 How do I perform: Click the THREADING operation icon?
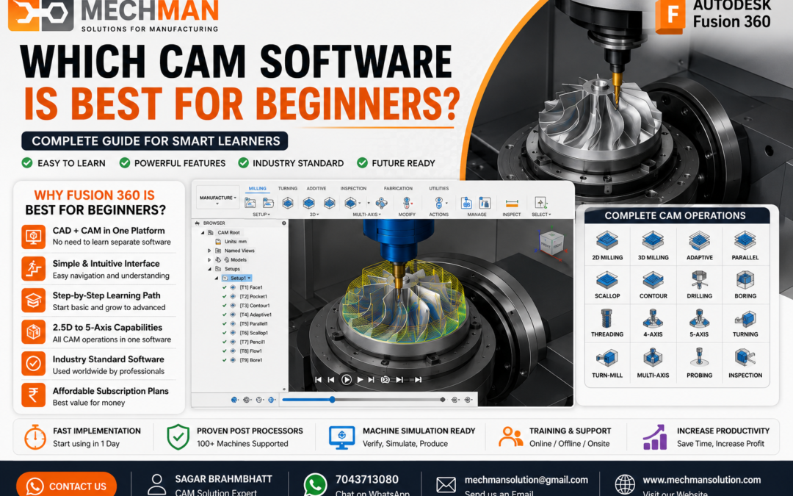pos(607,319)
